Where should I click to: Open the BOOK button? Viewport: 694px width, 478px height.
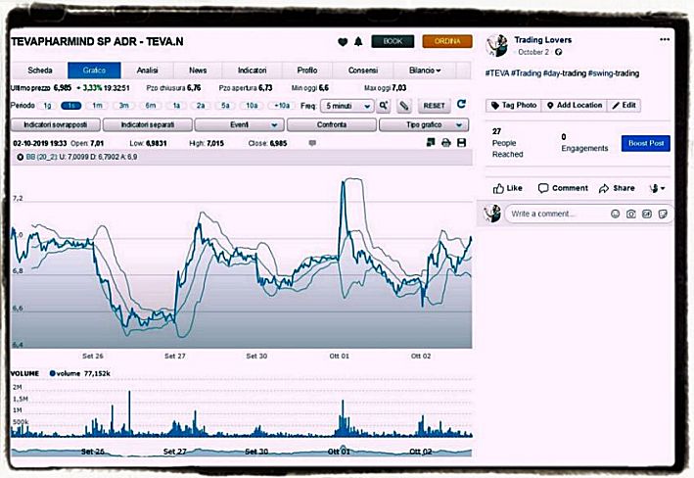coord(393,41)
